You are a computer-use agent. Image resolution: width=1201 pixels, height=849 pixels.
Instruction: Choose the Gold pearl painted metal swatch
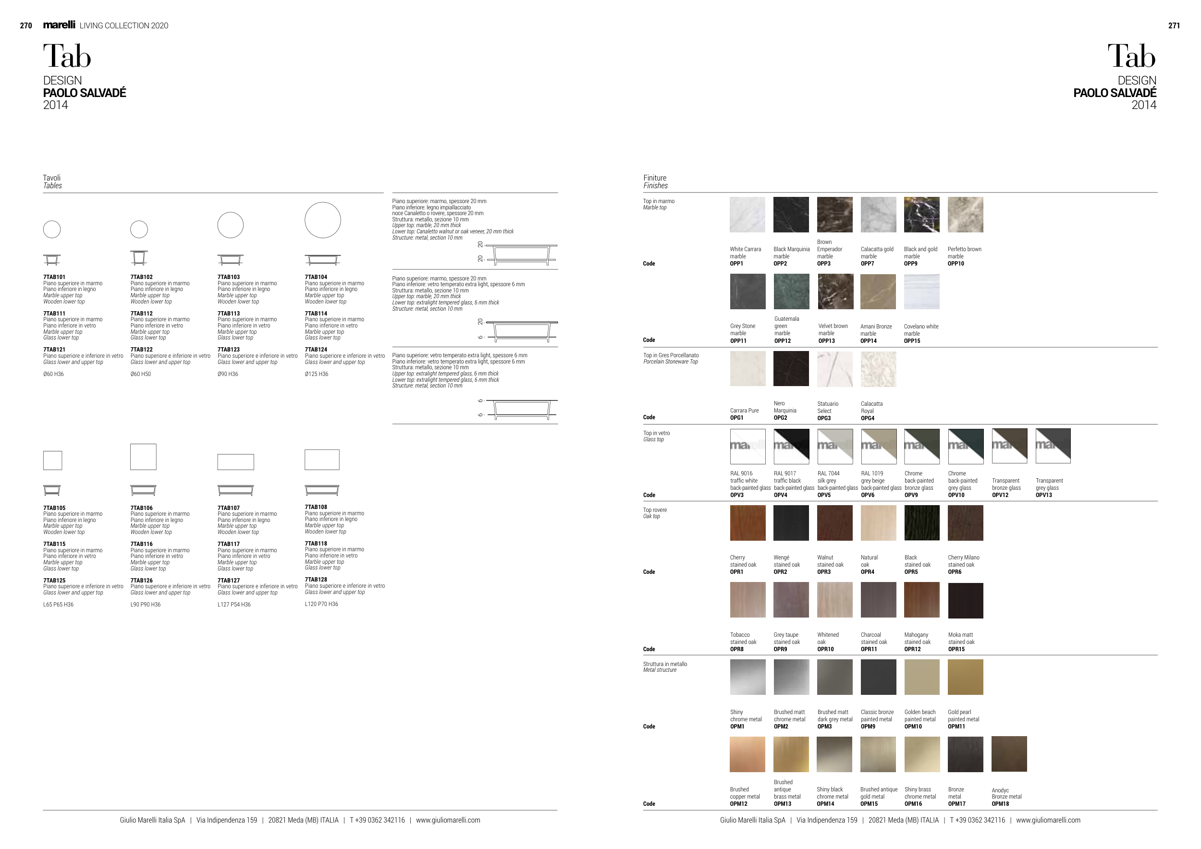click(966, 677)
